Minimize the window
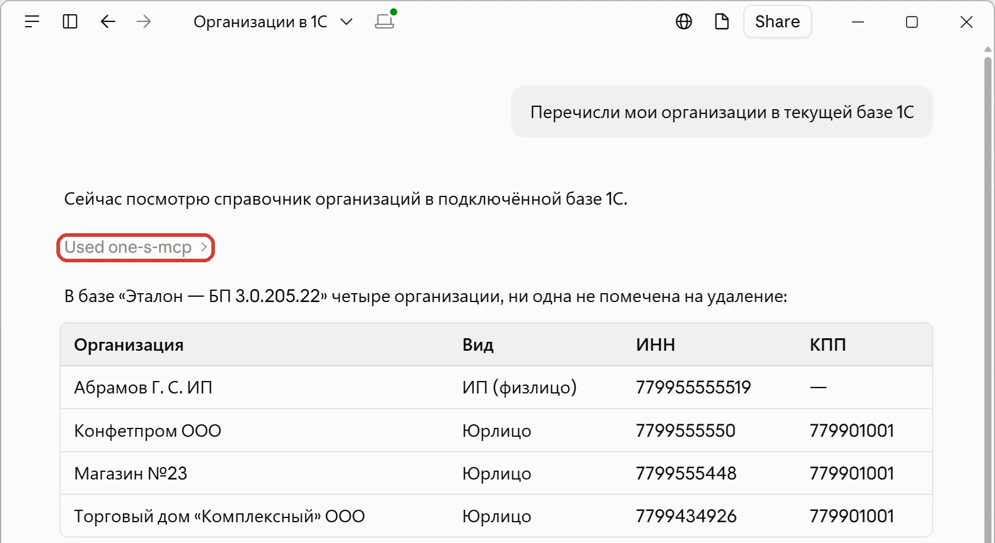The image size is (995, 543). pyautogui.click(x=858, y=22)
